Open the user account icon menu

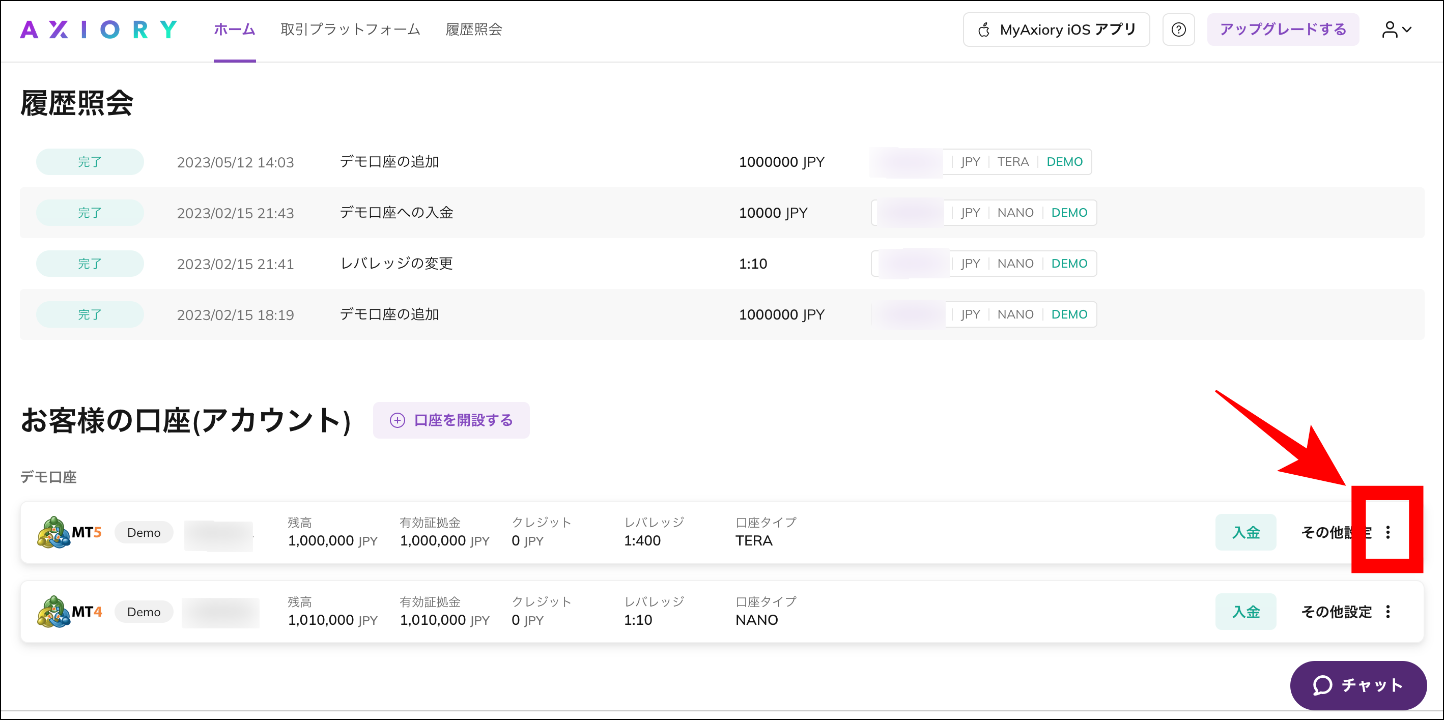(1390, 29)
